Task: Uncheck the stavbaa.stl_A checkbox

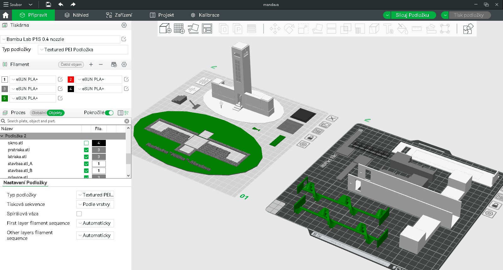Action: coord(86,164)
